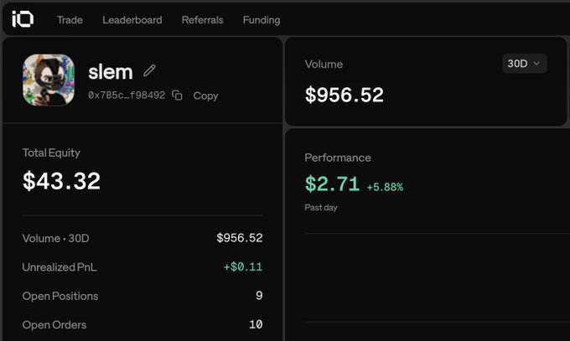This screenshot has height=341, width=570.
Task: Navigate to the Funding section
Action: coord(262,20)
